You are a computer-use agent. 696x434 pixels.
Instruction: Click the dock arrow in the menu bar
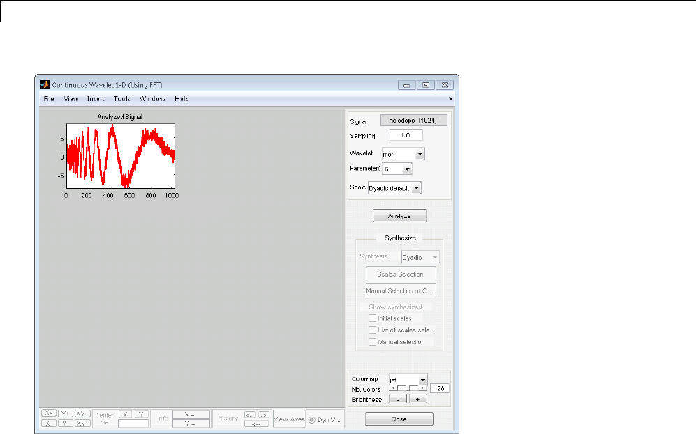(450, 99)
